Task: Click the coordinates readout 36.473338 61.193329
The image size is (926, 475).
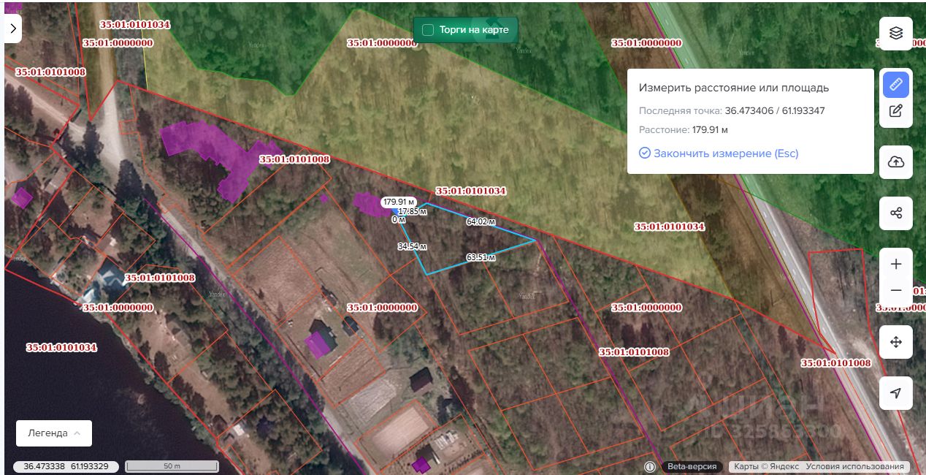Action: point(66,466)
